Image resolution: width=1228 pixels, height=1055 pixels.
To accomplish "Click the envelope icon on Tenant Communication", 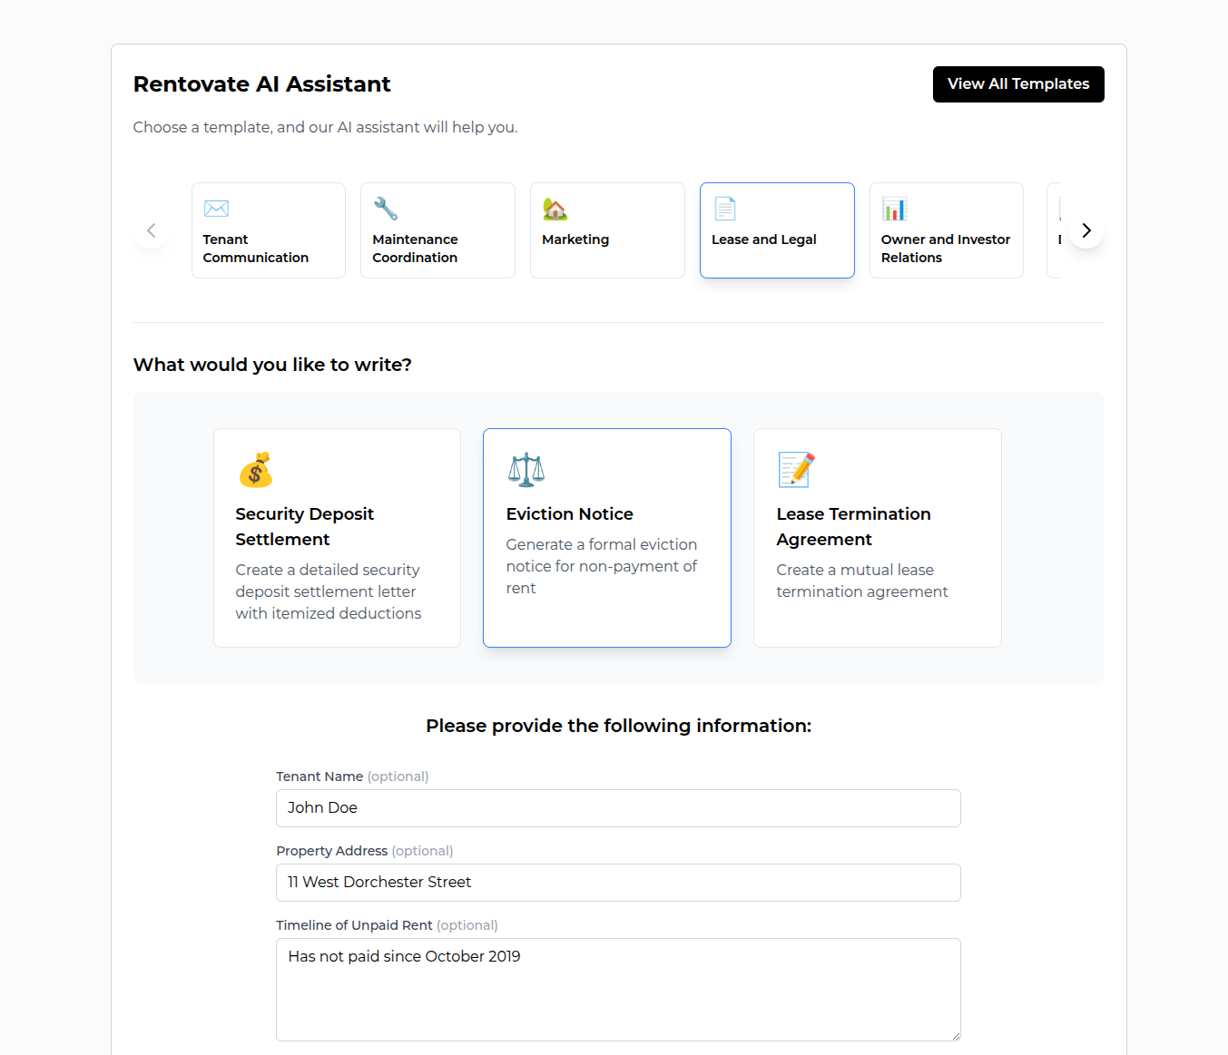I will point(216,209).
